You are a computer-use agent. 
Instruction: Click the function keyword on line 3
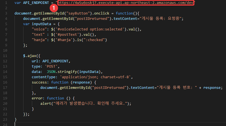coord(124,13)
